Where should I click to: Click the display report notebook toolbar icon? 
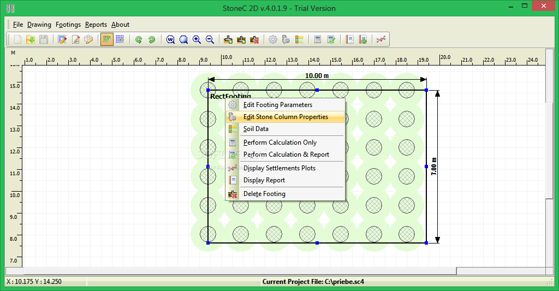click(350, 39)
